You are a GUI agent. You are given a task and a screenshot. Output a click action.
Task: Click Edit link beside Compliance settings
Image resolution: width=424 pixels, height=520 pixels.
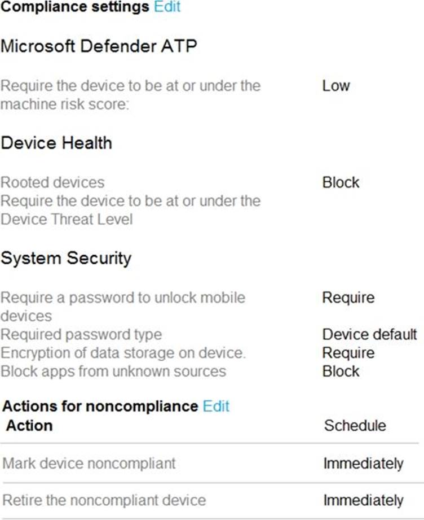tap(167, 7)
